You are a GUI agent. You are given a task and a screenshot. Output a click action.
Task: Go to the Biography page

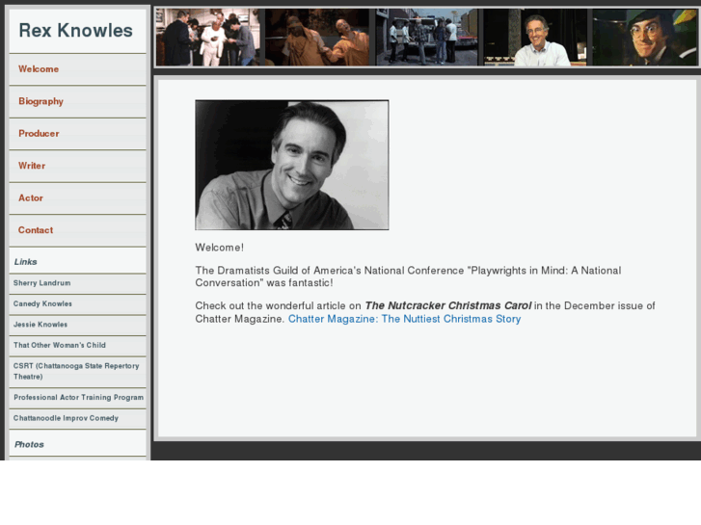[x=77, y=101]
